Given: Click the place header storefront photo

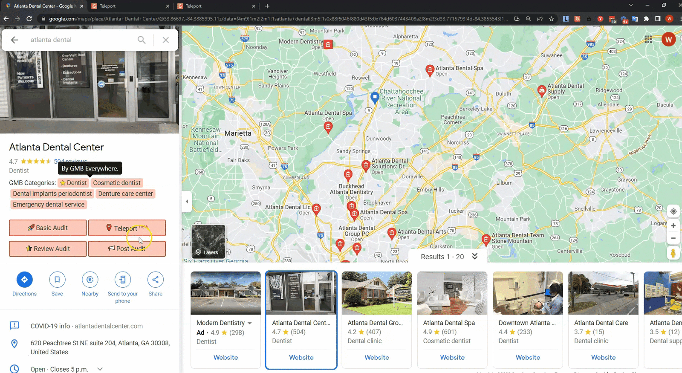Looking at the screenshot, I should (x=90, y=92).
